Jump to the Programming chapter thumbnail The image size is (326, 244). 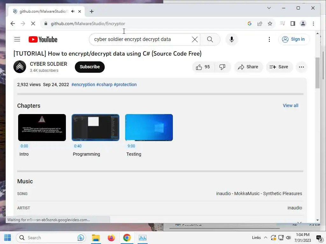pos(96,127)
